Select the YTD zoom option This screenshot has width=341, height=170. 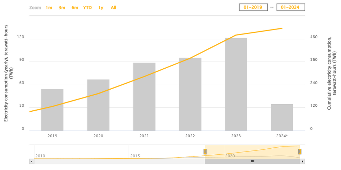88,7
